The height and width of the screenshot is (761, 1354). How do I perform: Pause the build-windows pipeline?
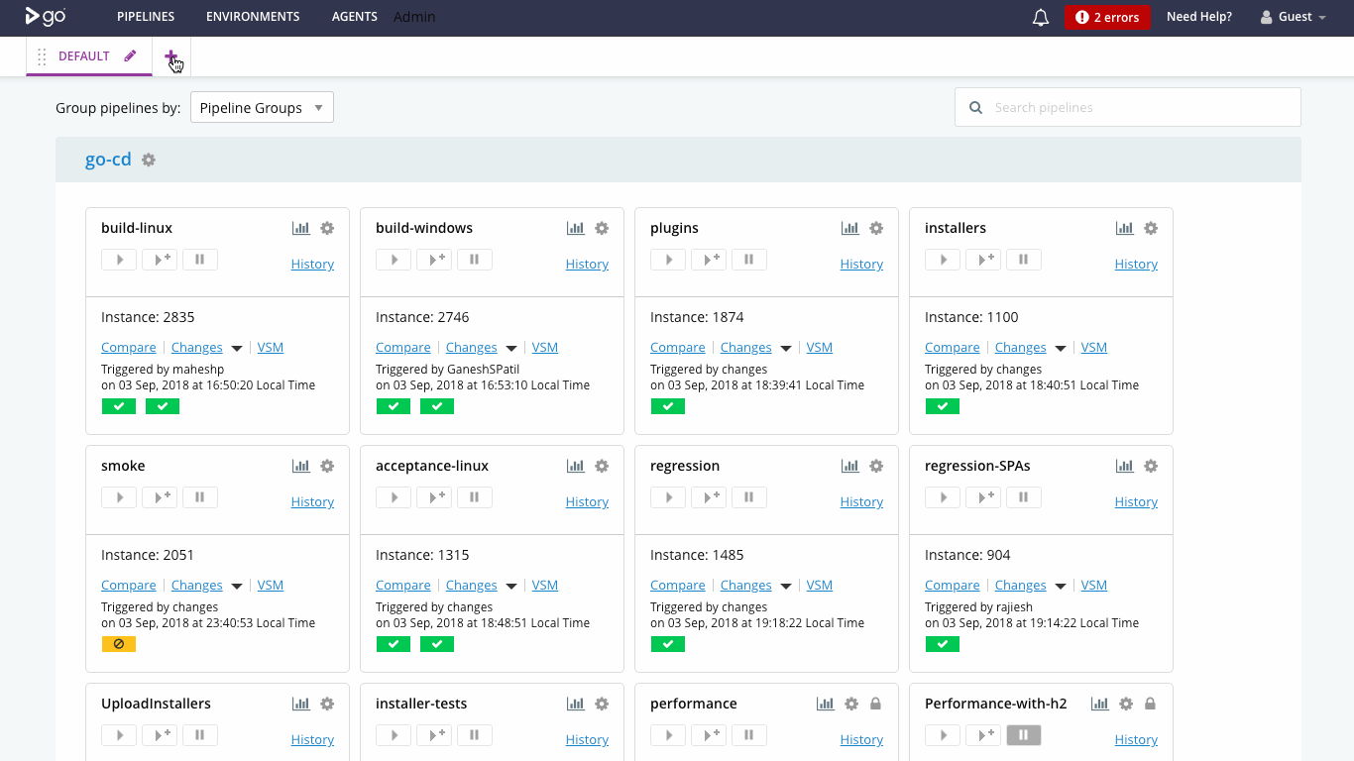pos(475,260)
